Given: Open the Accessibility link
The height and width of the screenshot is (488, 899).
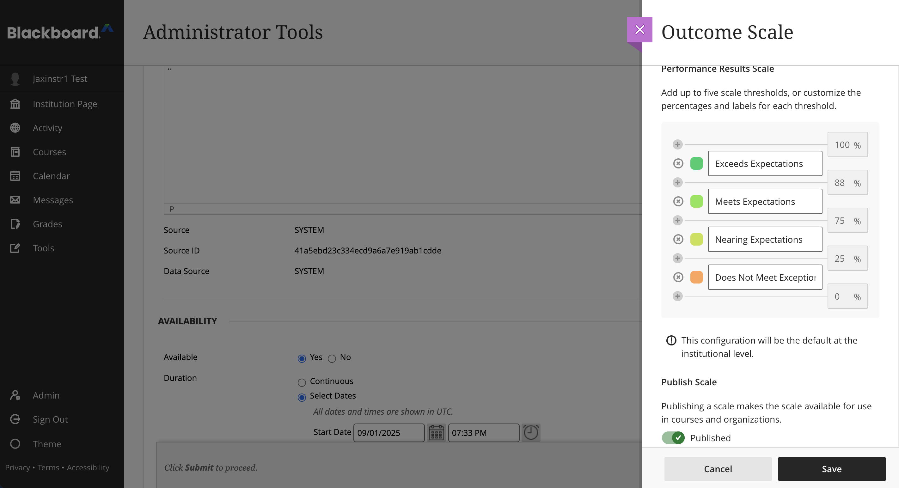Looking at the screenshot, I should (88, 467).
